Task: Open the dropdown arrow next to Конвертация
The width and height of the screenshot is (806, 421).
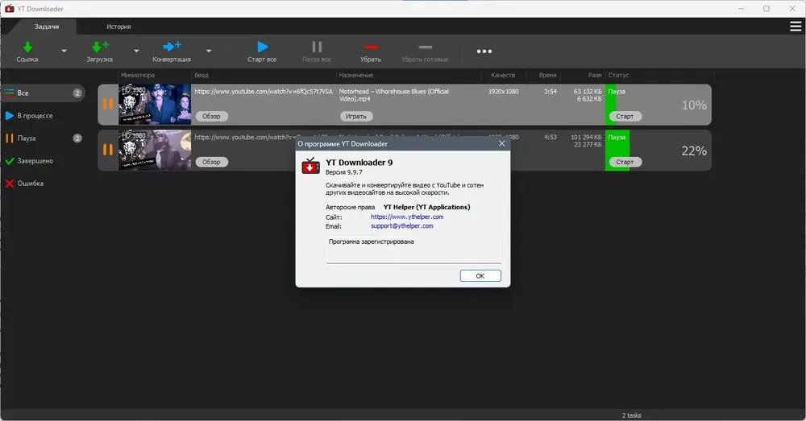Action: pos(209,51)
